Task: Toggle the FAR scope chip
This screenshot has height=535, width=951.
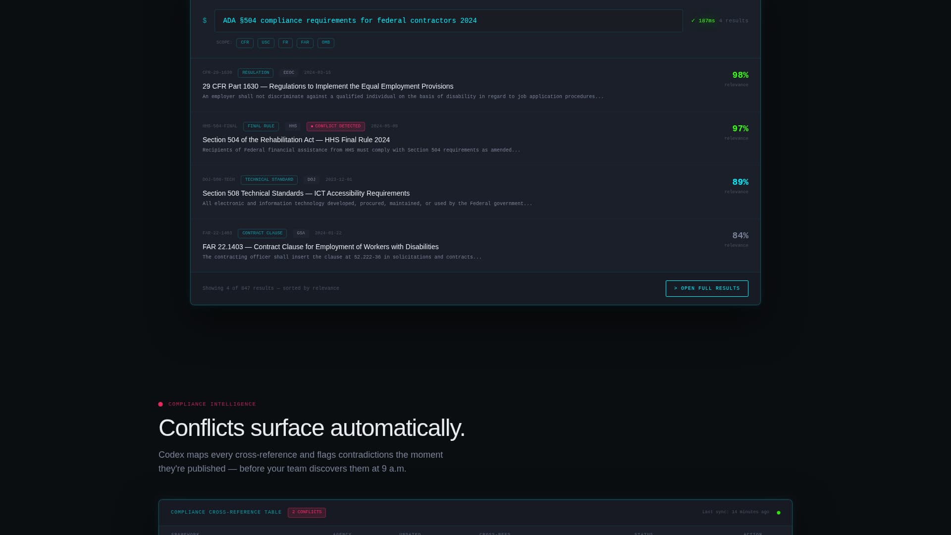Action: pos(305,43)
